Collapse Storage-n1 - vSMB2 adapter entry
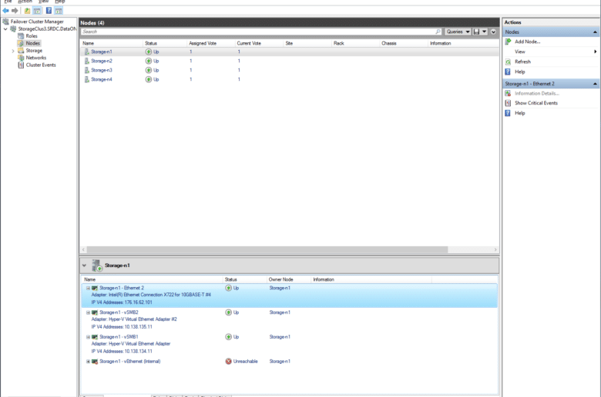The width and height of the screenshot is (601, 397). (x=88, y=312)
